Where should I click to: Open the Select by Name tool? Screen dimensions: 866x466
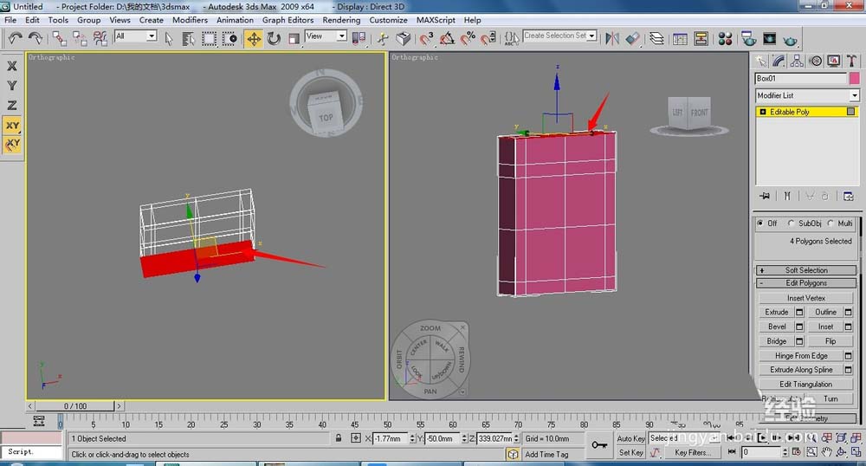click(188, 38)
